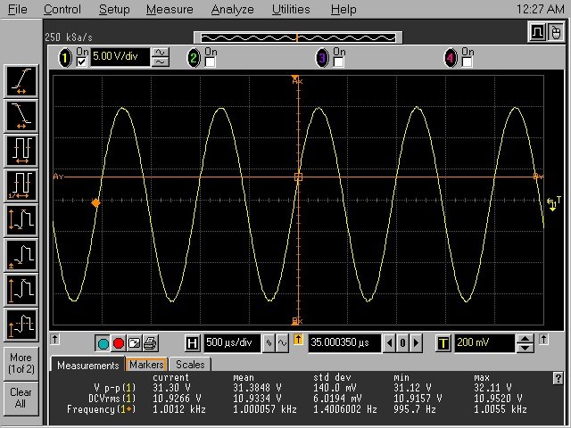Open the Utilities menu
The height and width of the screenshot is (428, 571).
291,9
